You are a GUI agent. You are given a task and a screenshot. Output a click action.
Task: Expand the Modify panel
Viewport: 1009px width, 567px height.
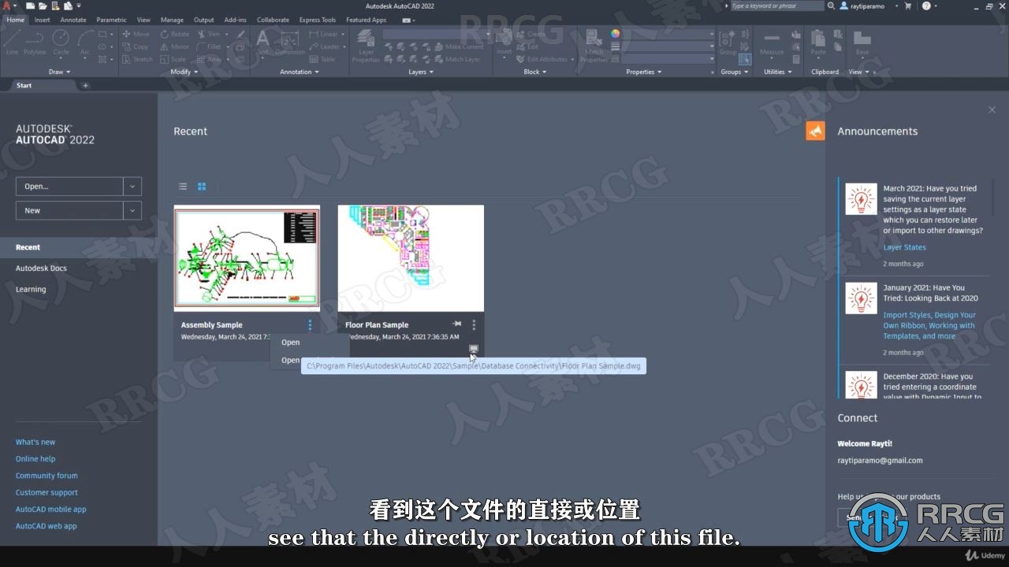(184, 72)
